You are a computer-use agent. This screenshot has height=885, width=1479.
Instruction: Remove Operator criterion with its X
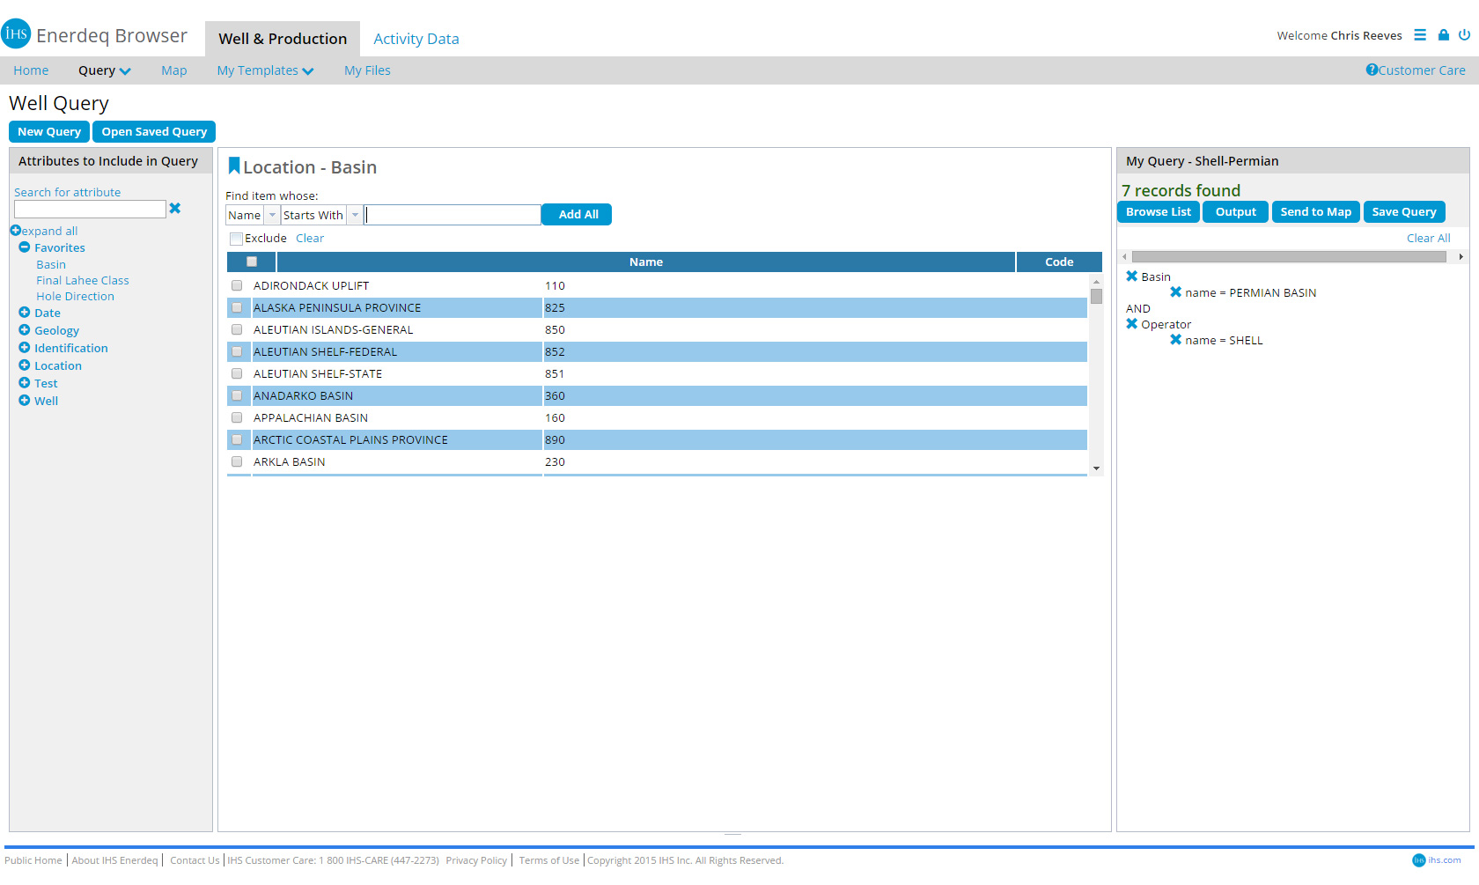pyautogui.click(x=1132, y=324)
